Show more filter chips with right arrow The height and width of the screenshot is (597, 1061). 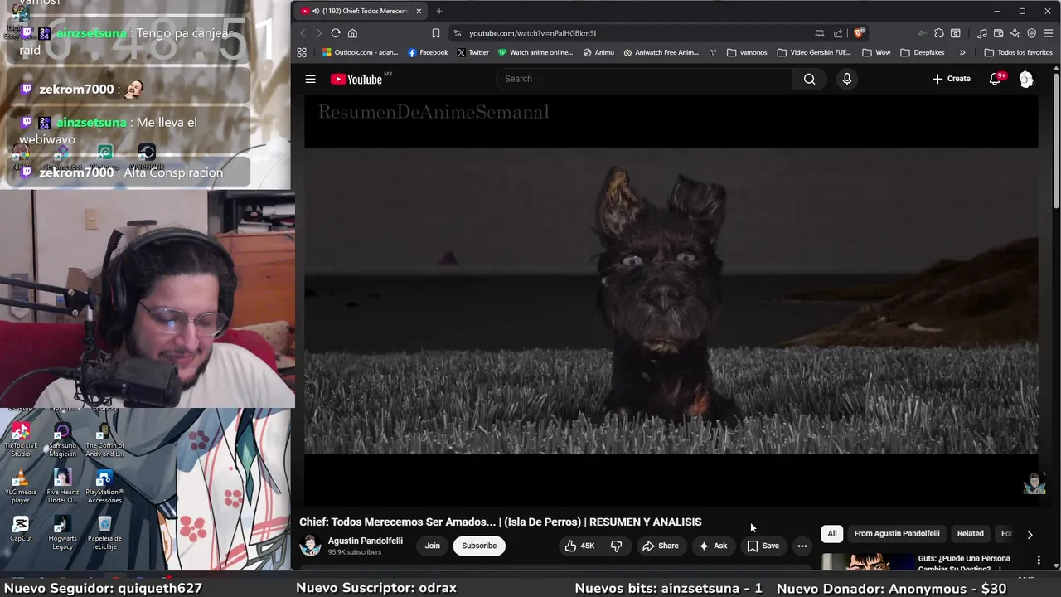[1030, 535]
